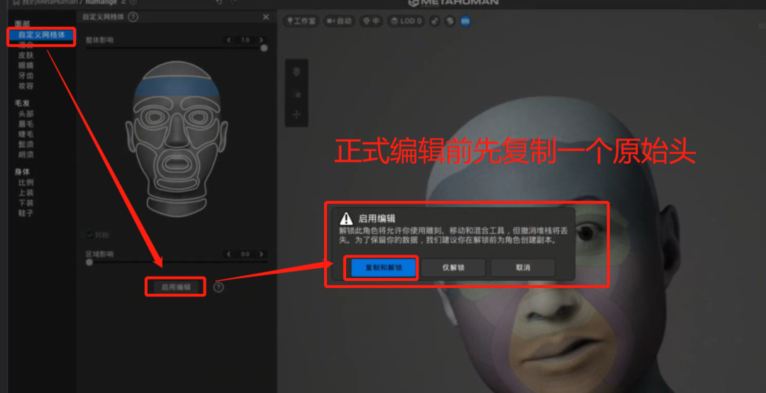Click the 启用编辑 button
Viewport: 766px width, 393px height.
(x=176, y=287)
